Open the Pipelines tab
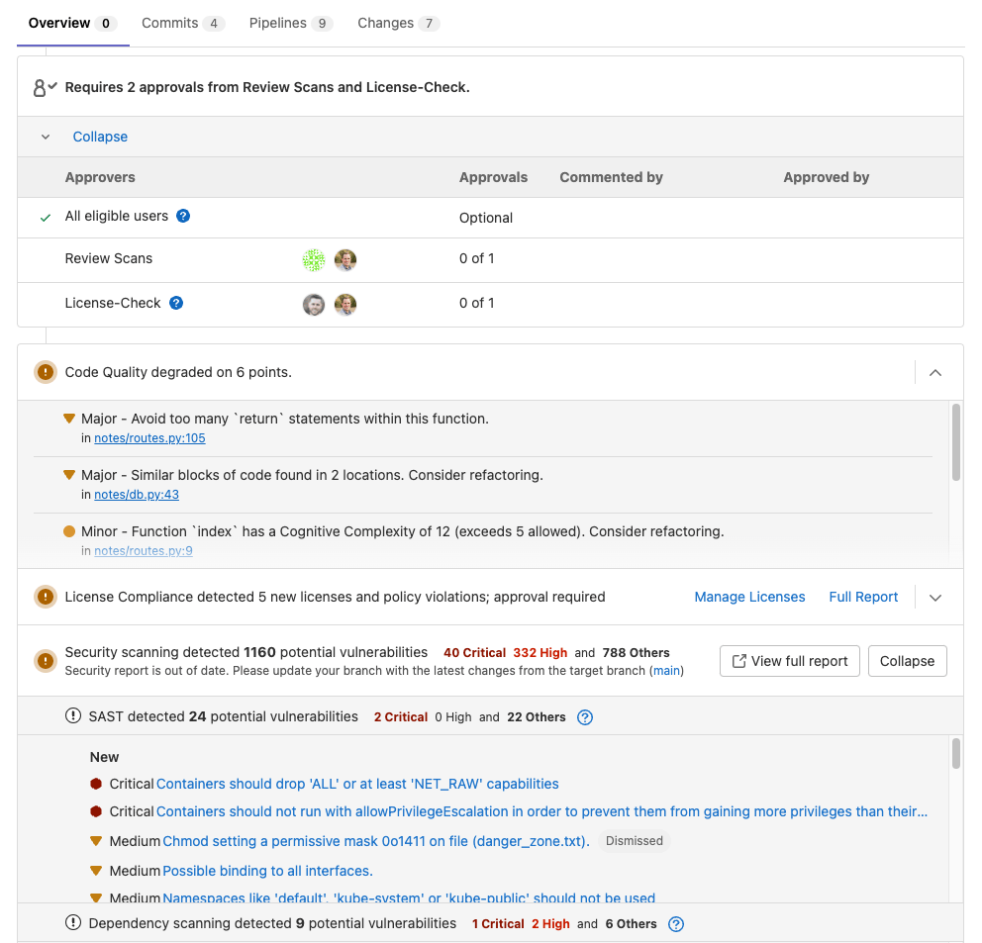 pyautogui.click(x=290, y=23)
